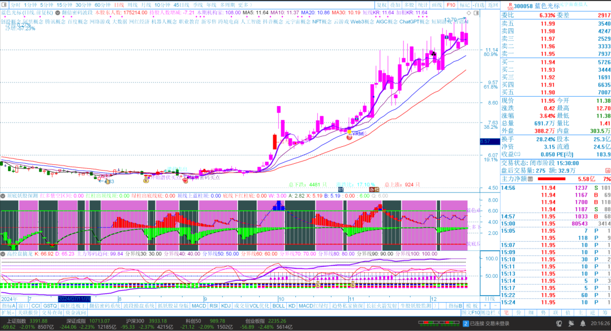This screenshot has width=611, height=331.
Task: Select the 5分钟 timeframe
Action: pos(46,5)
